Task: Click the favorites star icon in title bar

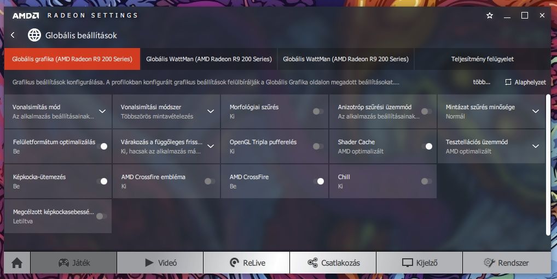Action: click(490, 16)
